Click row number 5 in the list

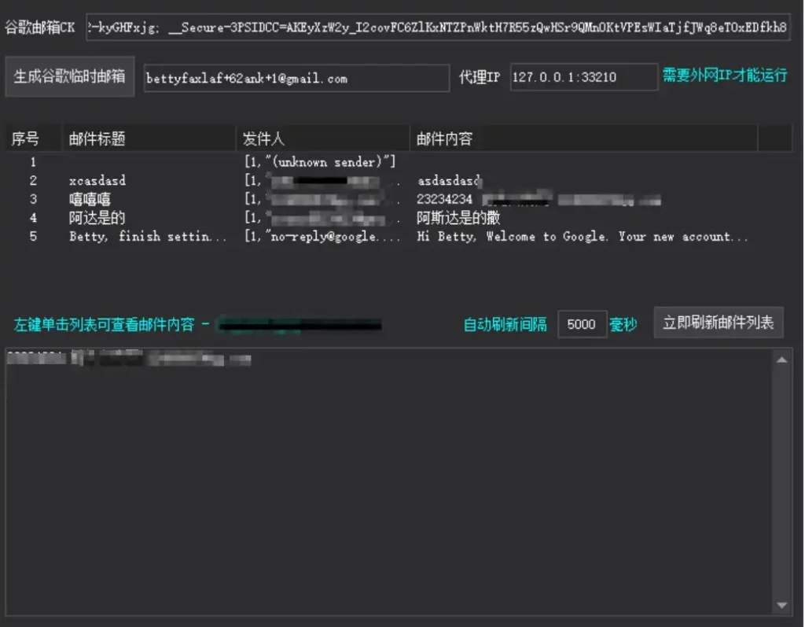[x=33, y=237]
